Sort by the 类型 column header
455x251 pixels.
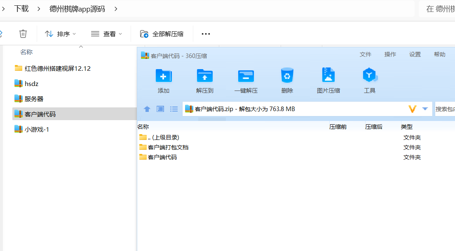click(x=406, y=127)
